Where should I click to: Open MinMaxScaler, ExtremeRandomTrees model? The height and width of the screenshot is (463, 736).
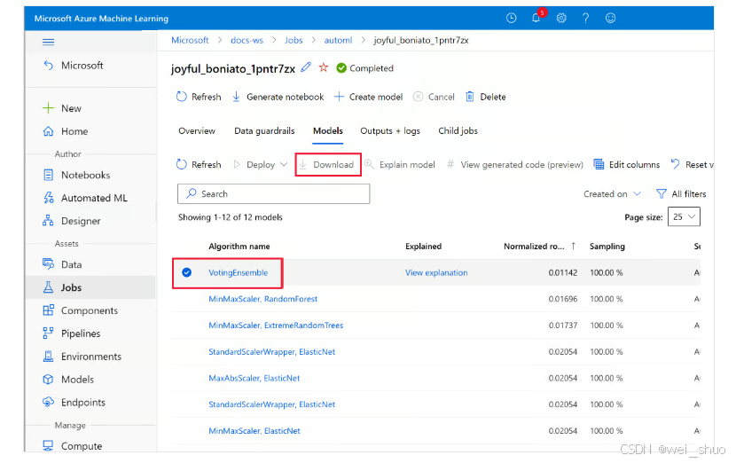coord(276,326)
